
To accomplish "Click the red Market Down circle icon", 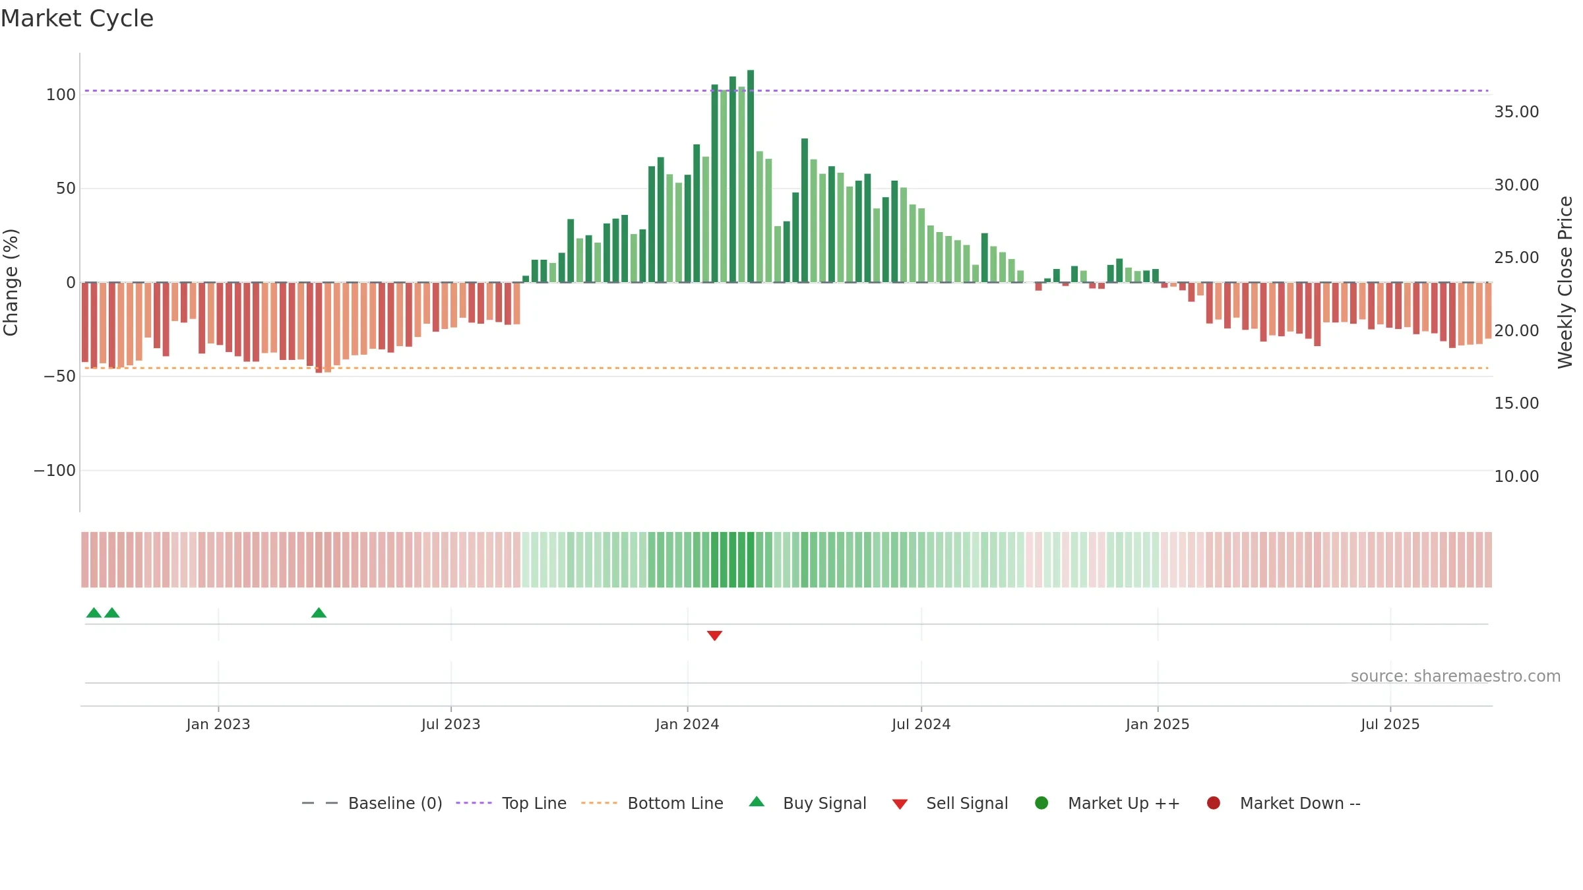I will (1213, 803).
